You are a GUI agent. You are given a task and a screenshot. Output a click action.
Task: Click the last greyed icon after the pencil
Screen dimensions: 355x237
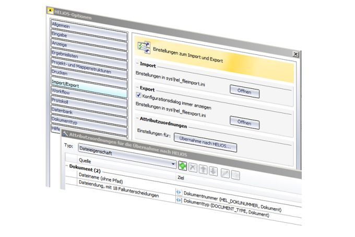pos(235,175)
